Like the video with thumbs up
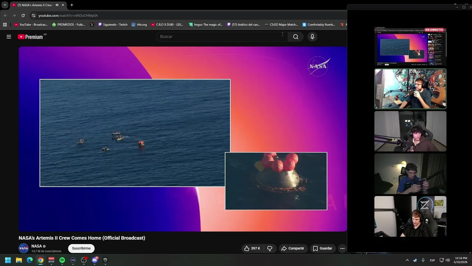This screenshot has height=266, width=472. 252,248
